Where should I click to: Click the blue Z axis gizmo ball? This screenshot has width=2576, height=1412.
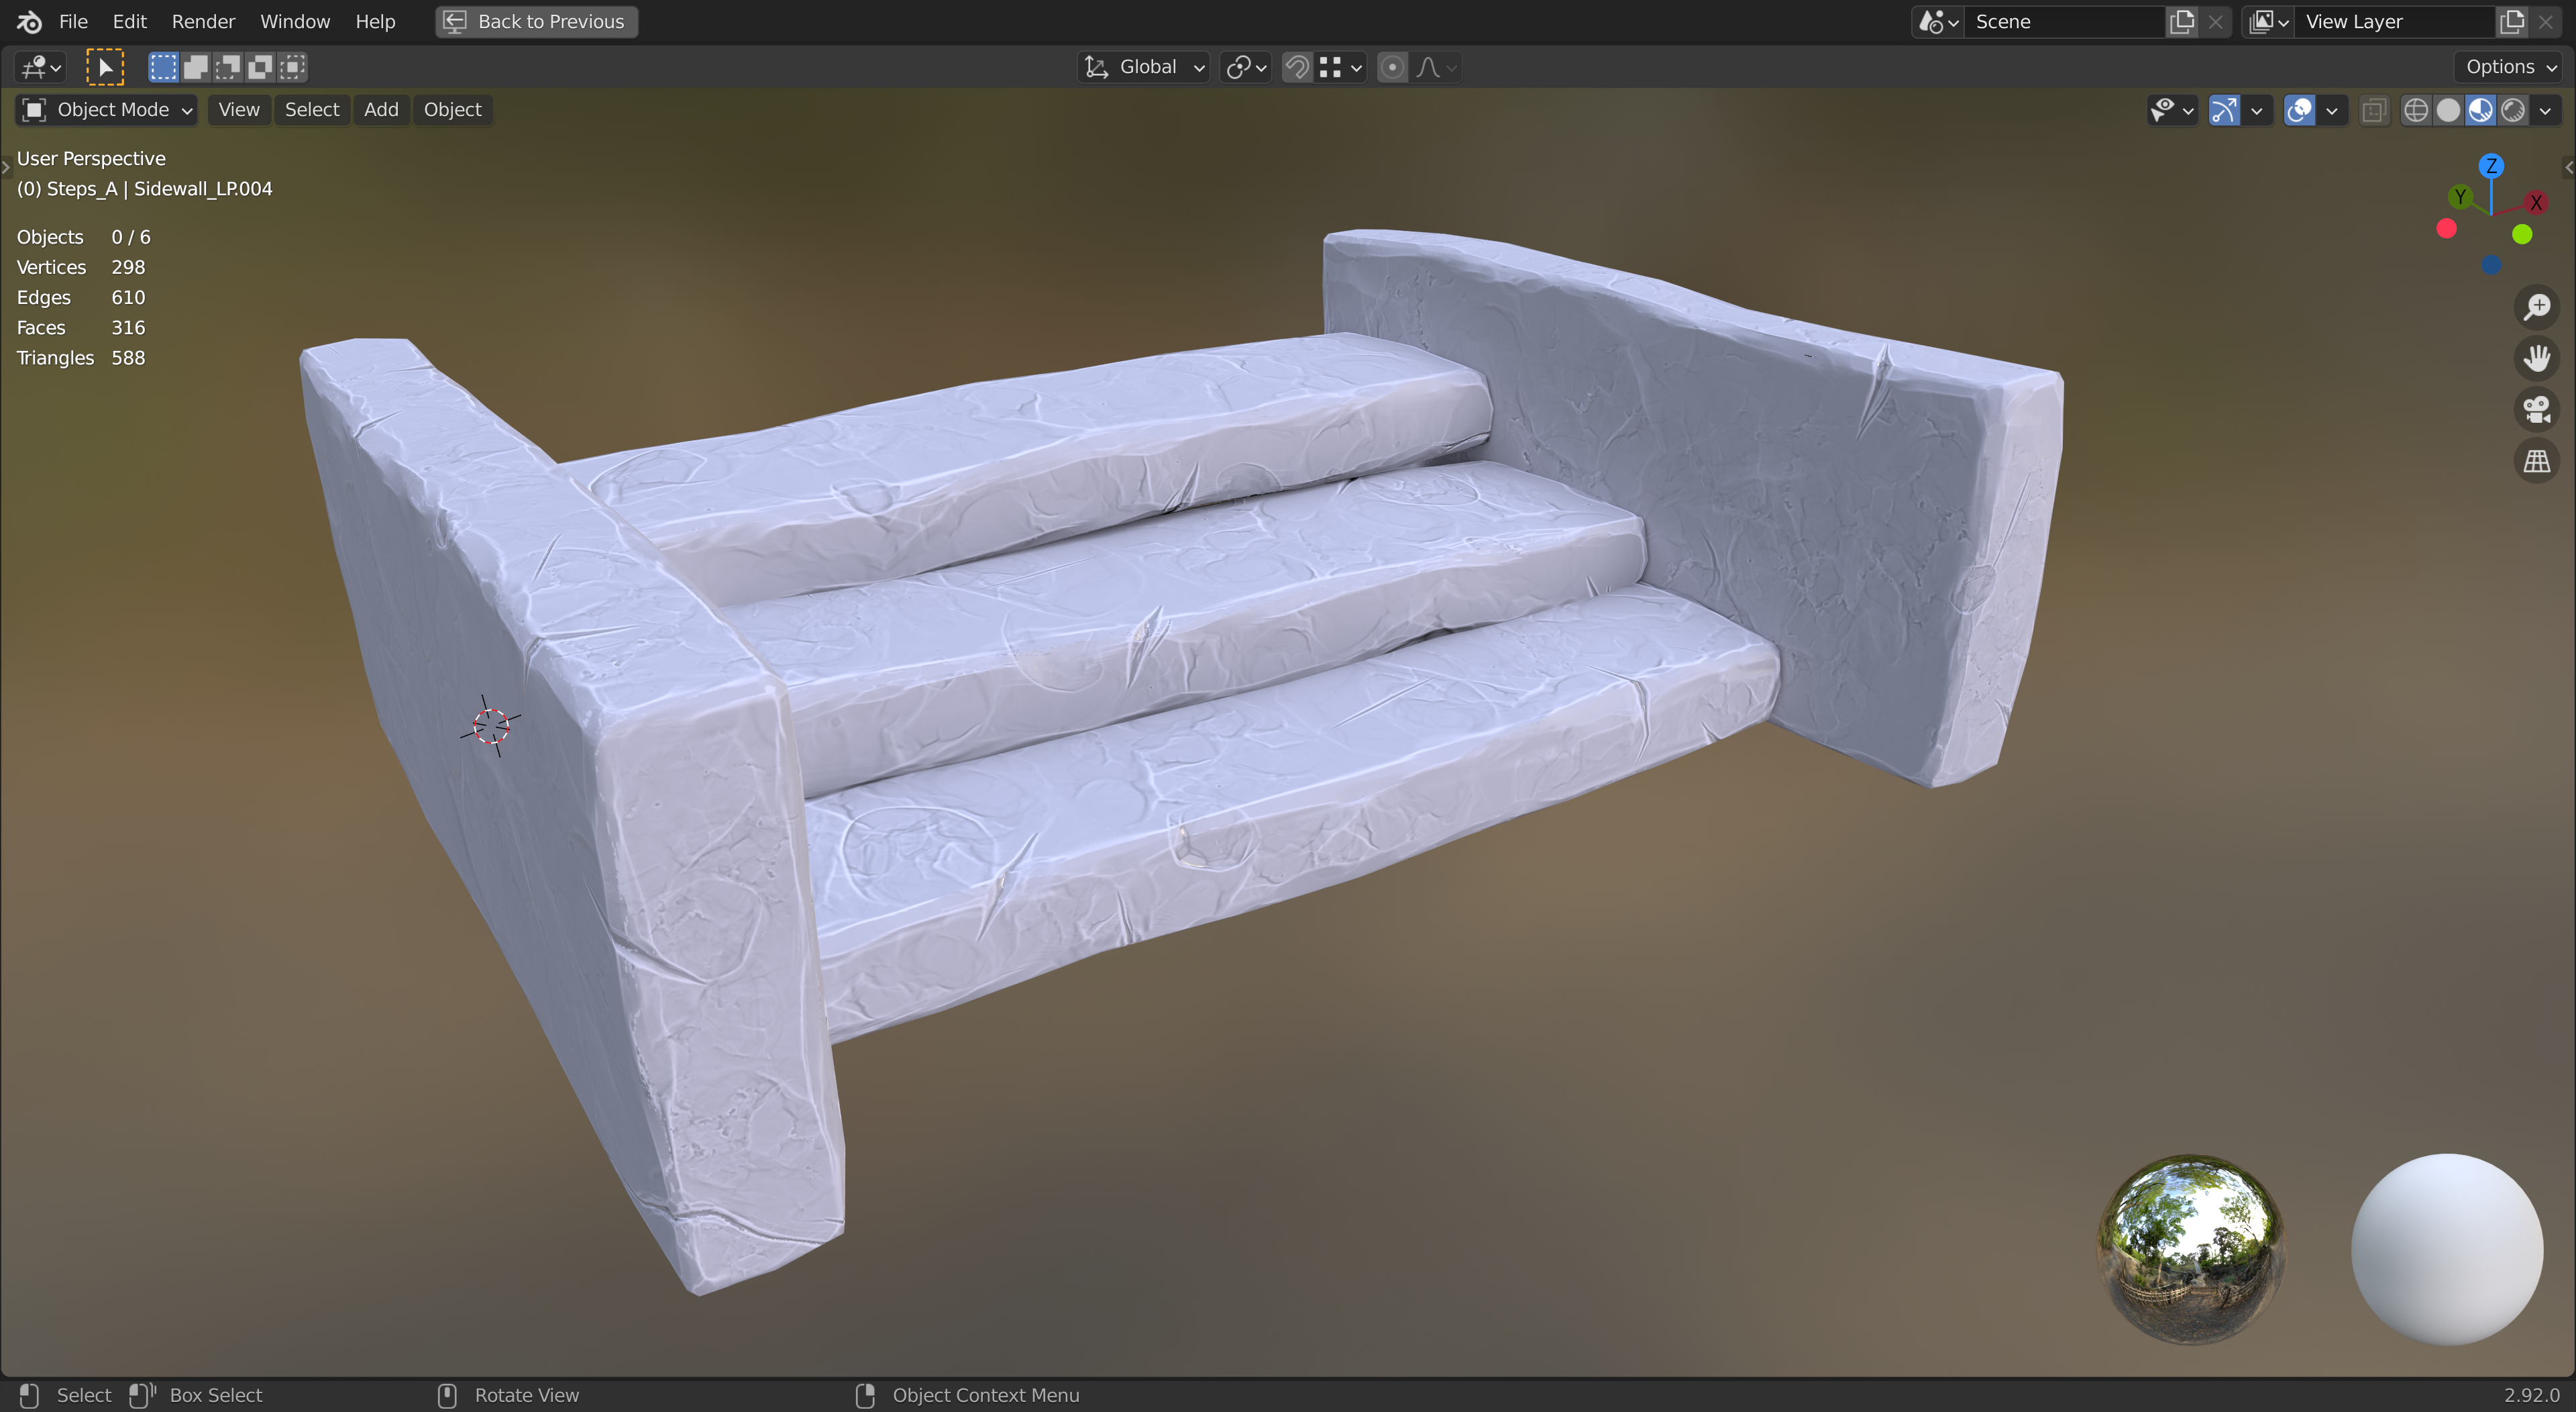(x=2491, y=165)
